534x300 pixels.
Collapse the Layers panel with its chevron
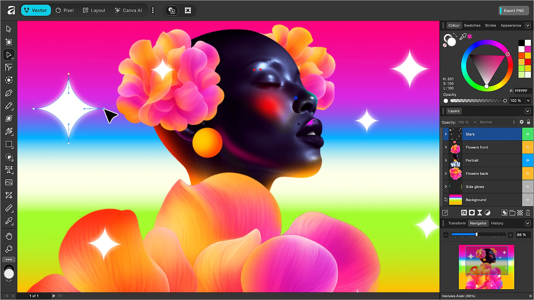coord(528,111)
